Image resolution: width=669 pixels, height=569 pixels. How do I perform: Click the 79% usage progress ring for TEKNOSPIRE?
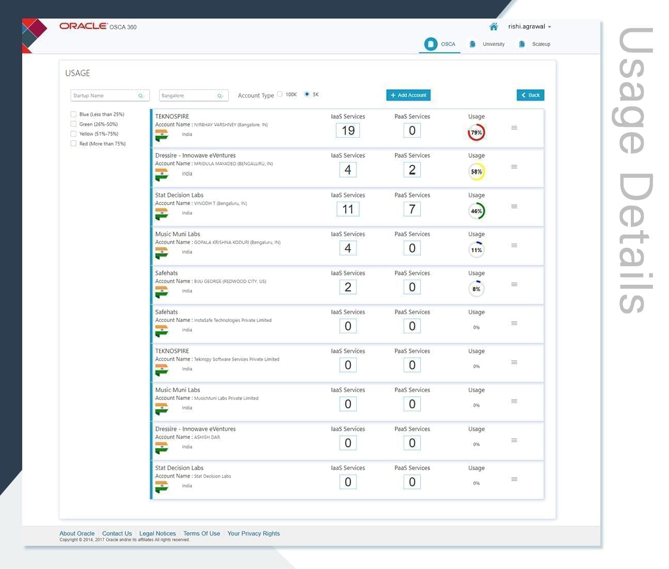click(x=476, y=133)
